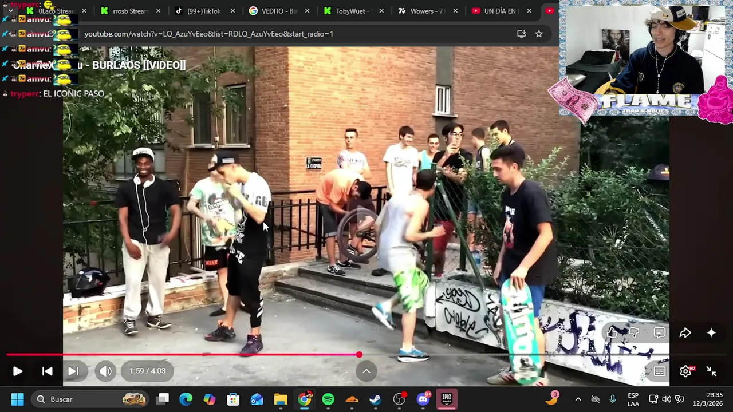Click the 1:59 / 4:03 time display
The width and height of the screenshot is (733, 412).
pos(147,371)
